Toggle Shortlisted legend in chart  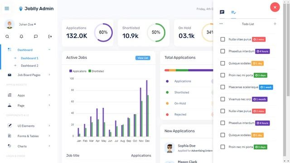[x=96, y=71]
